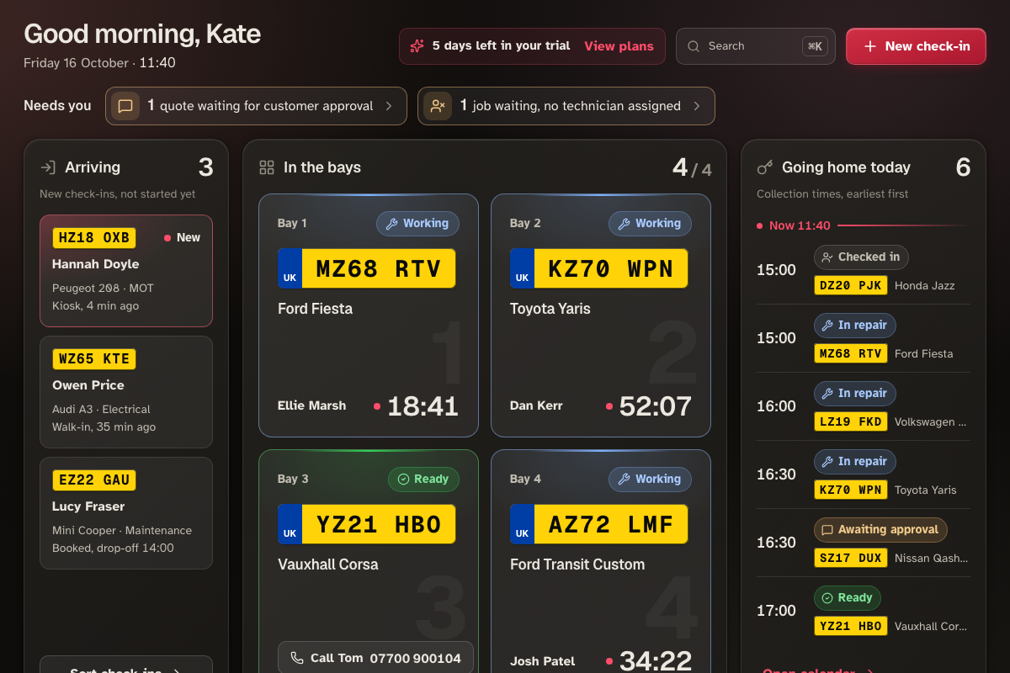Select Bay 2 Toyota Yaris card
This screenshot has height=673, width=1010.
(x=601, y=315)
